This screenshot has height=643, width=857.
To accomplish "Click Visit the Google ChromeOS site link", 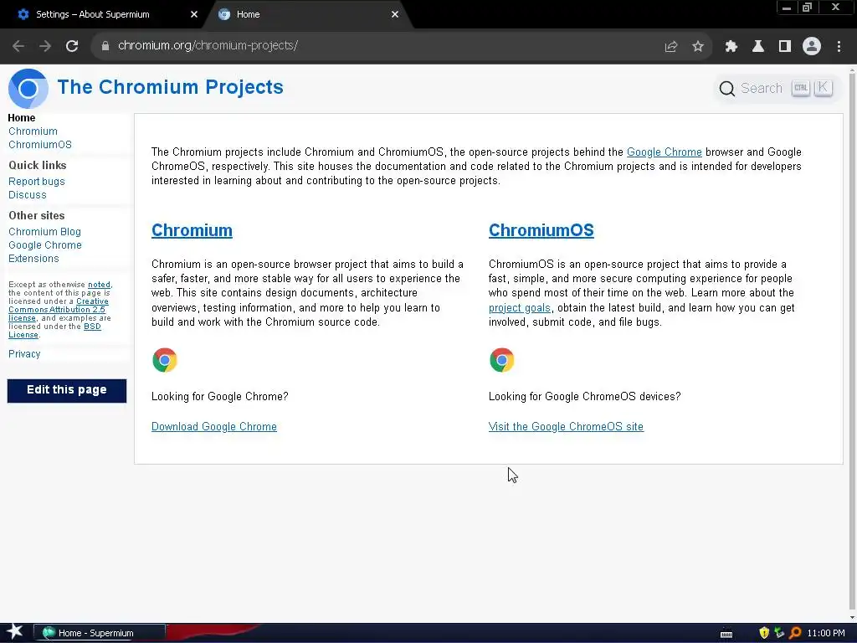I will click(566, 426).
